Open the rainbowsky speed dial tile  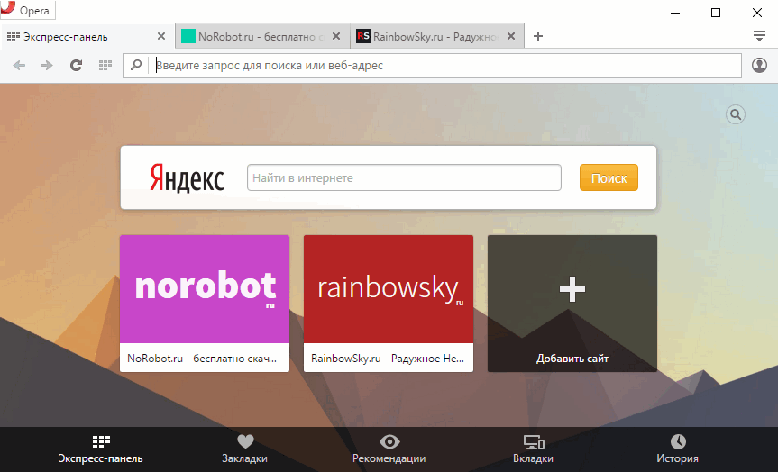pyautogui.click(x=389, y=304)
